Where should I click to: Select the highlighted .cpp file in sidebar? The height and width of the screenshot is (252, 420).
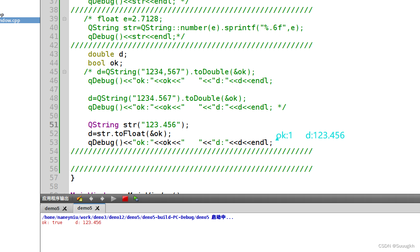pyautogui.click(x=20, y=20)
